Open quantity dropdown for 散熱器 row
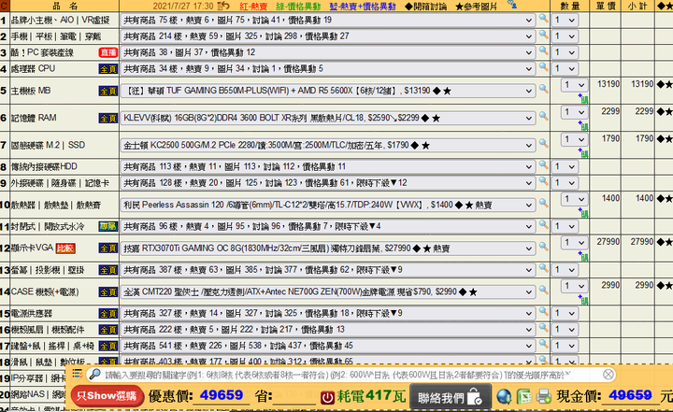This screenshot has width=673, height=412. (574, 199)
